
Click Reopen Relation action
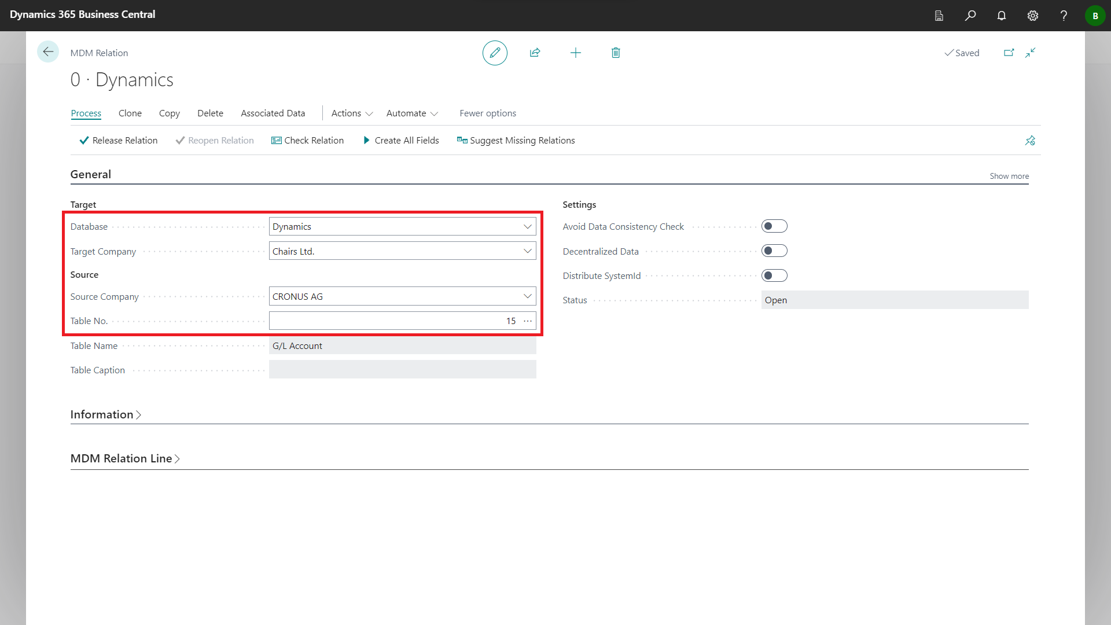[215, 141]
